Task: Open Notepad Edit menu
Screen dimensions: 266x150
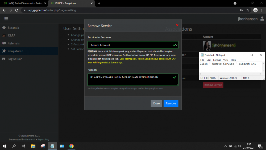Action: [x=209, y=60]
